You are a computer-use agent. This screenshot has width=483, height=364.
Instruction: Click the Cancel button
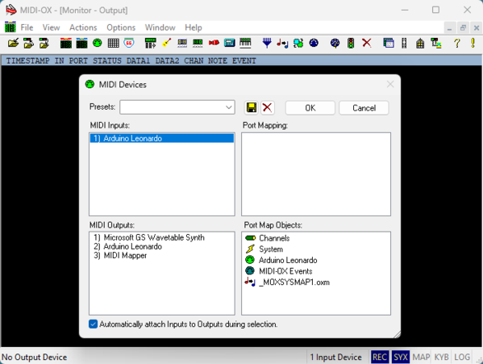pos(364,108)
